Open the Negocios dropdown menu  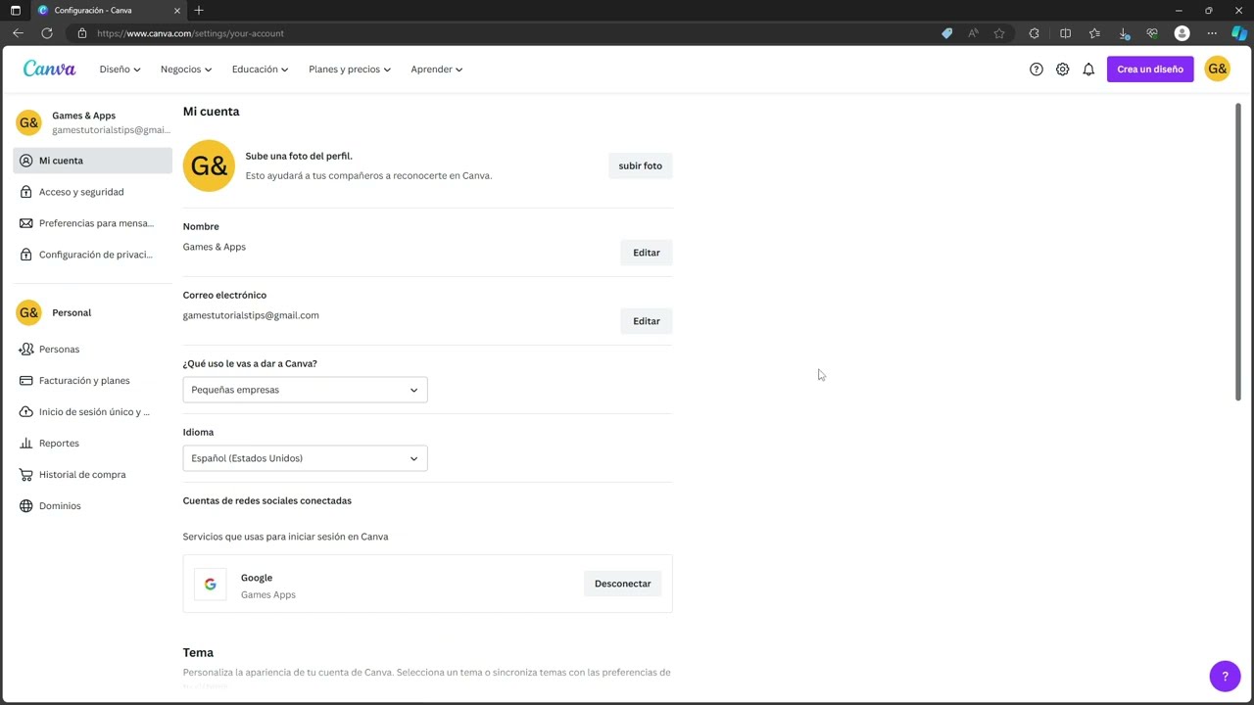(x=186, y=70)
